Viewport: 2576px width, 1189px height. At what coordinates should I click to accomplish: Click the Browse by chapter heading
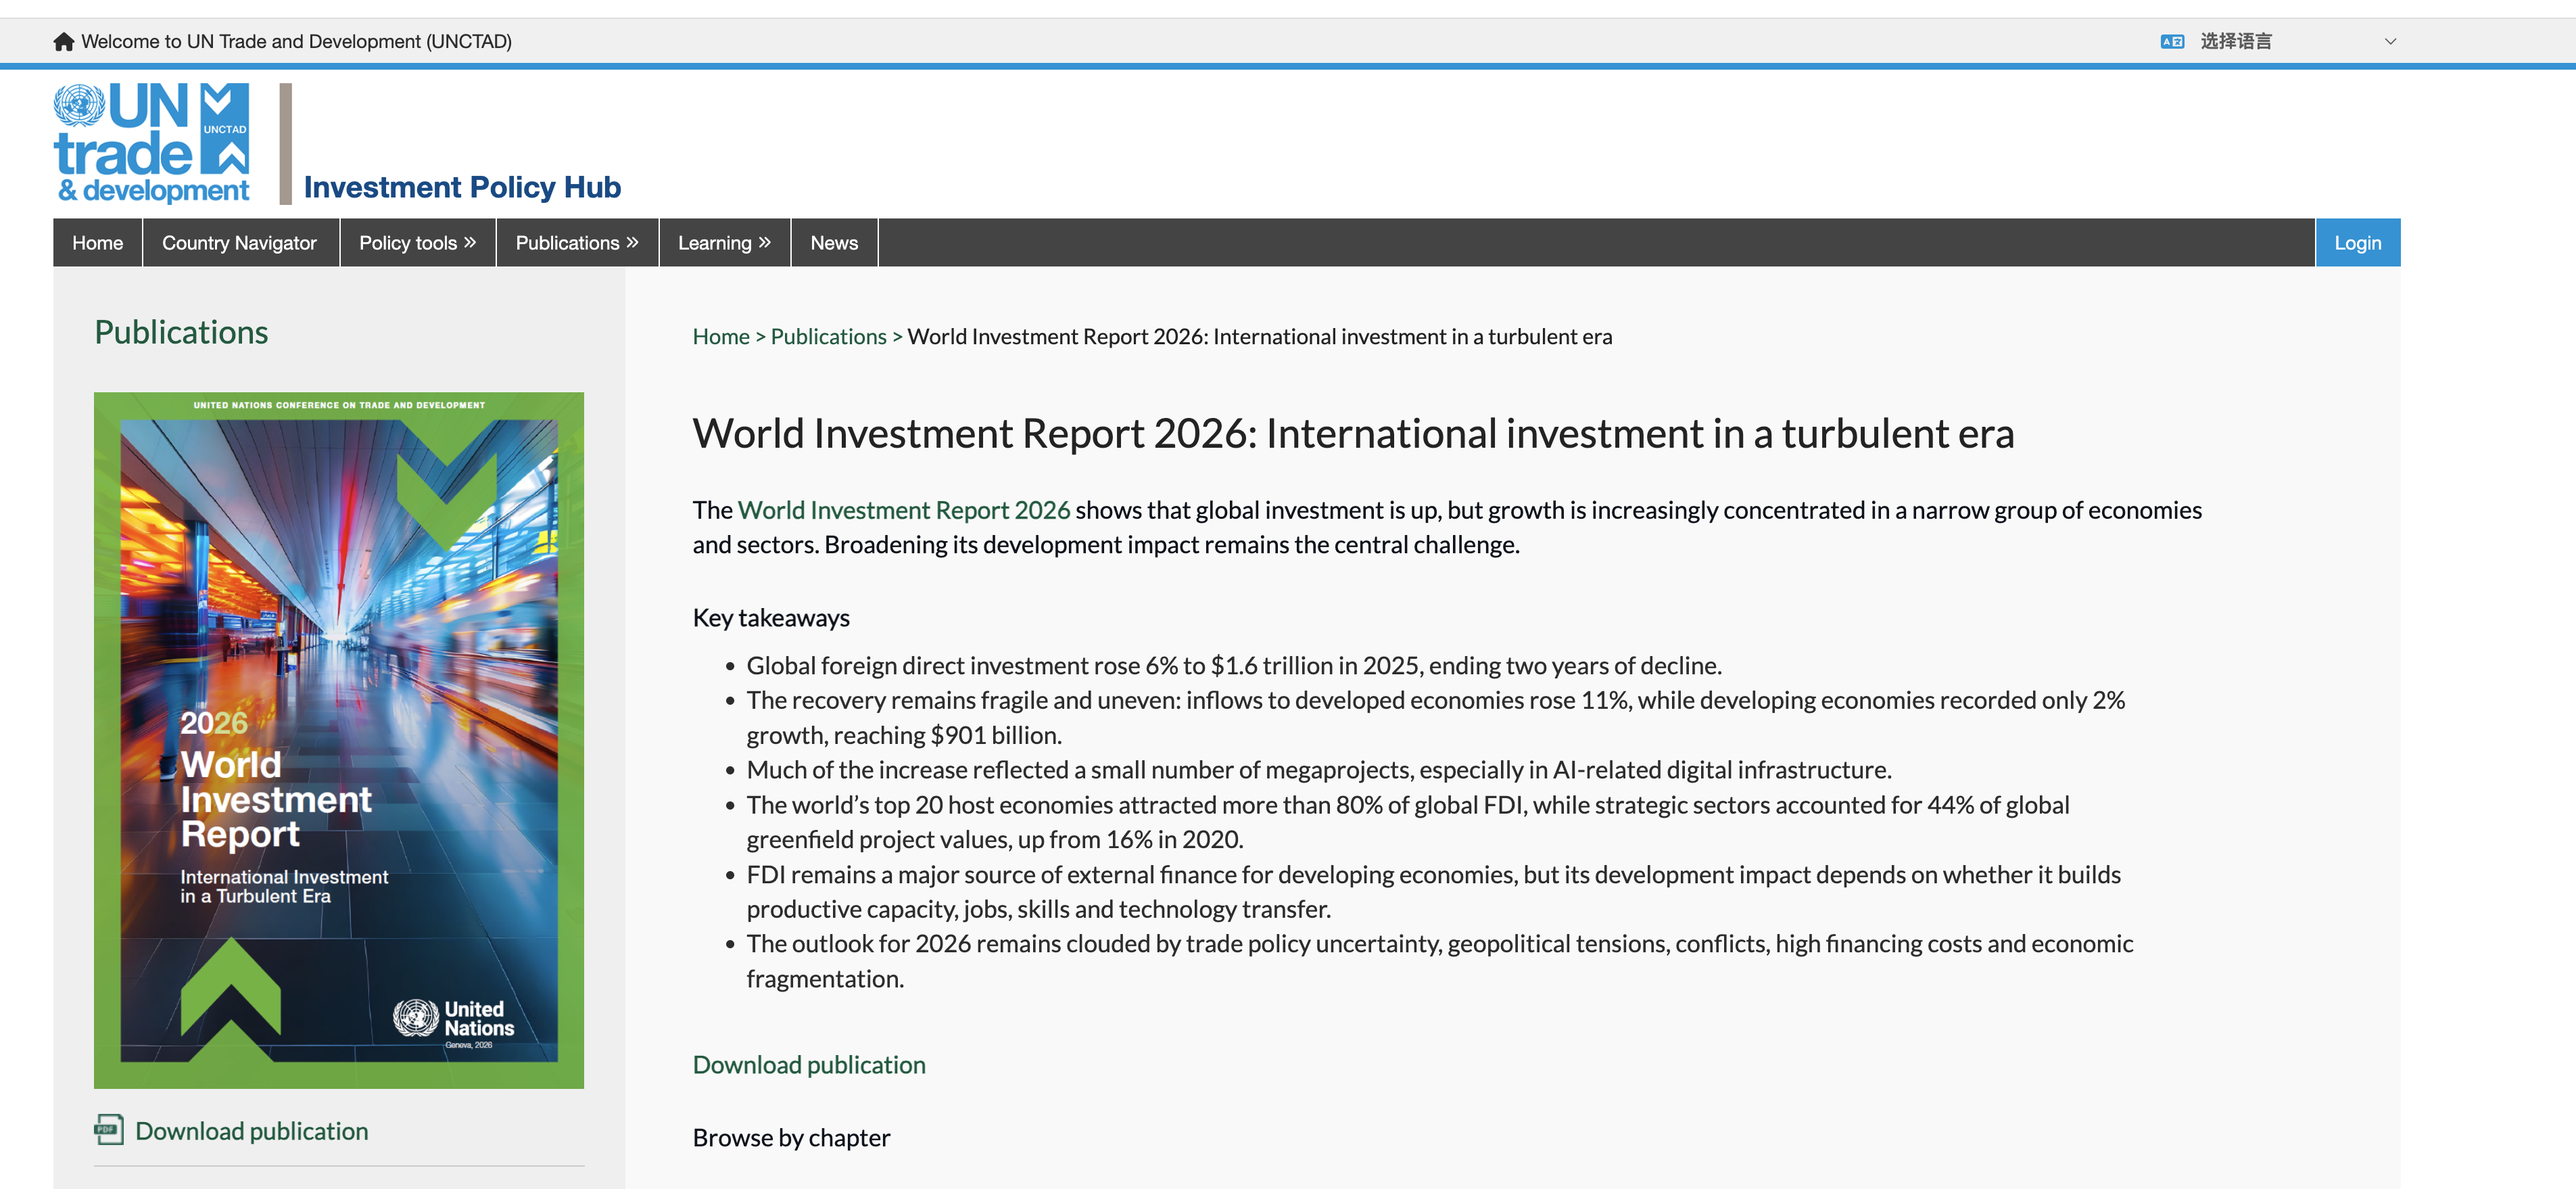791,1138
